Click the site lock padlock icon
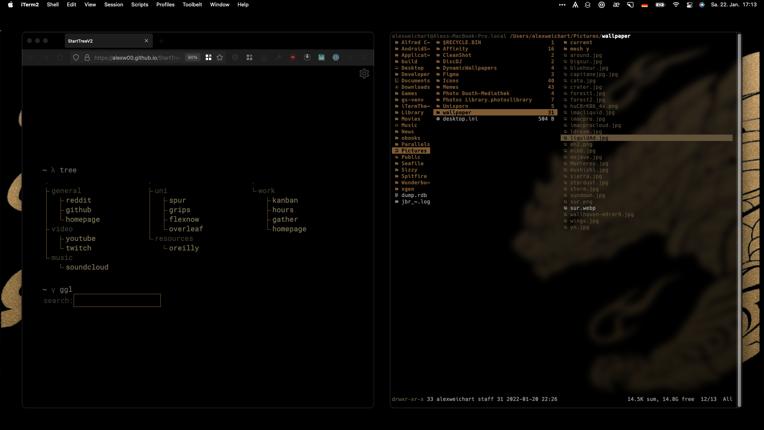Screen dimensions: 764x430 (x=87, y=57)
